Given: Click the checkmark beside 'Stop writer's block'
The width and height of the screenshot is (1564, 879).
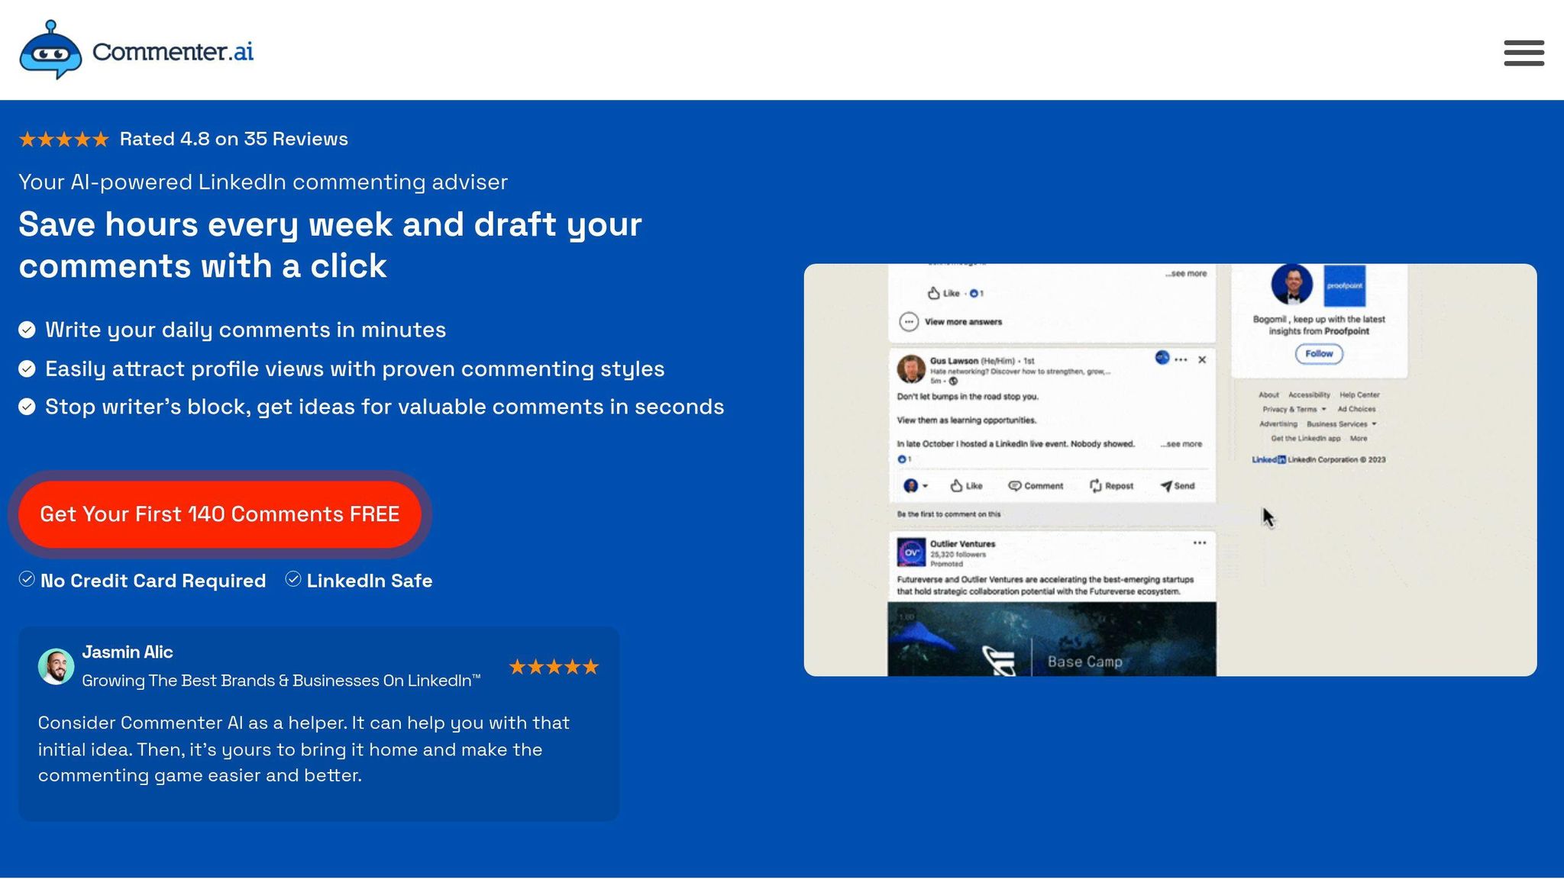Looking at the screenshot, I should (x=27, y=407).
